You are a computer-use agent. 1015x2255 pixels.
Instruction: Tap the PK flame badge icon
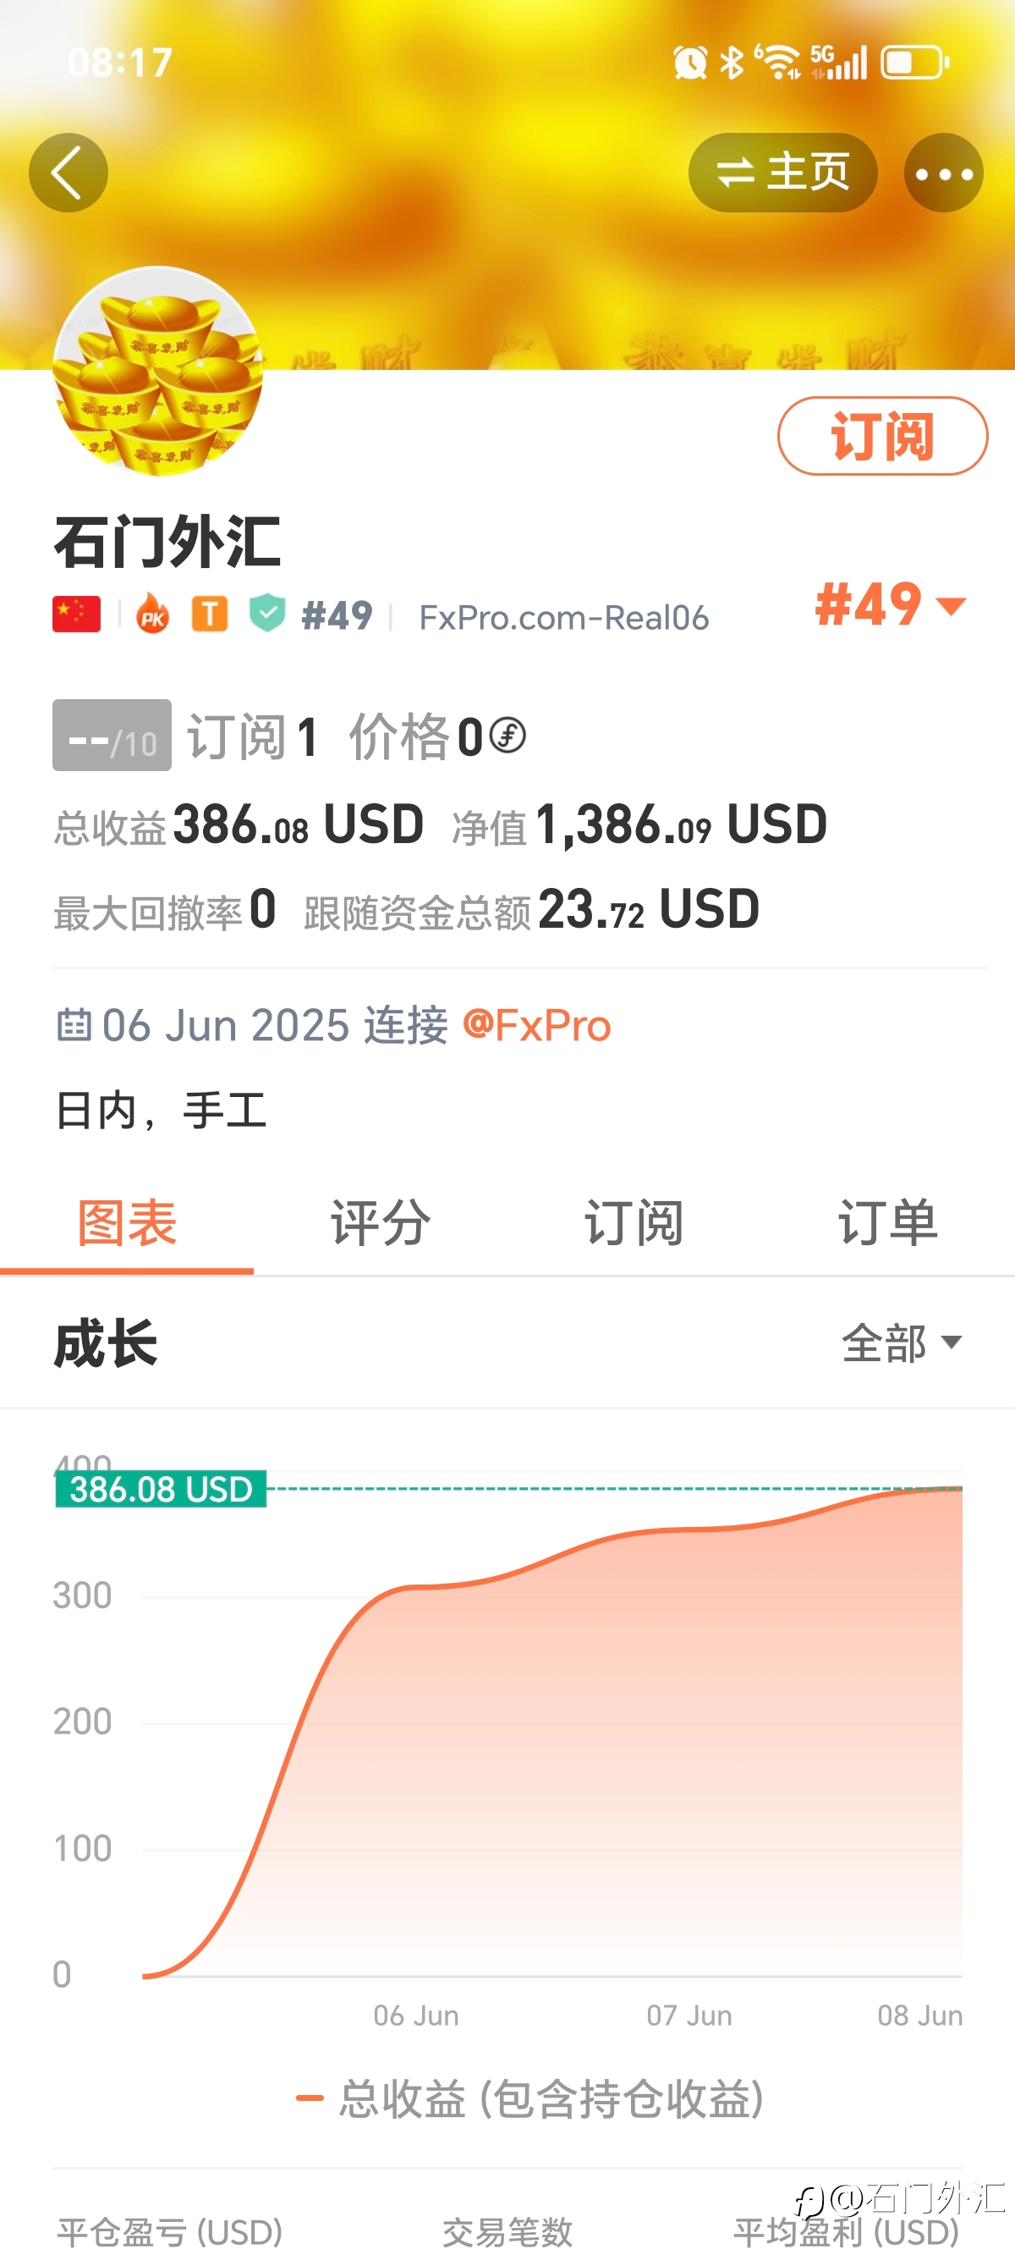pos(153,614)
